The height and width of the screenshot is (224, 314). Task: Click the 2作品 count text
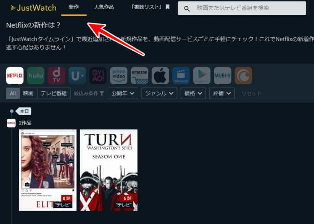25,123
